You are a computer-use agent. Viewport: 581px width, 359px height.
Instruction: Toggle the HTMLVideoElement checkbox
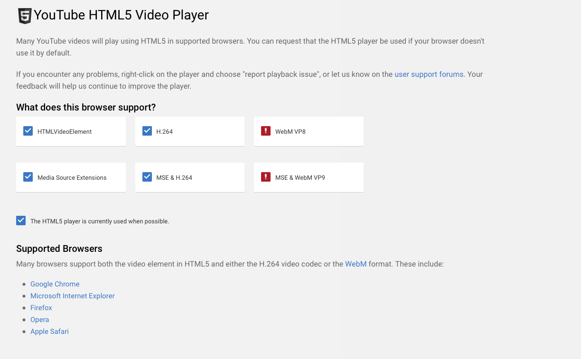point(28,131)
